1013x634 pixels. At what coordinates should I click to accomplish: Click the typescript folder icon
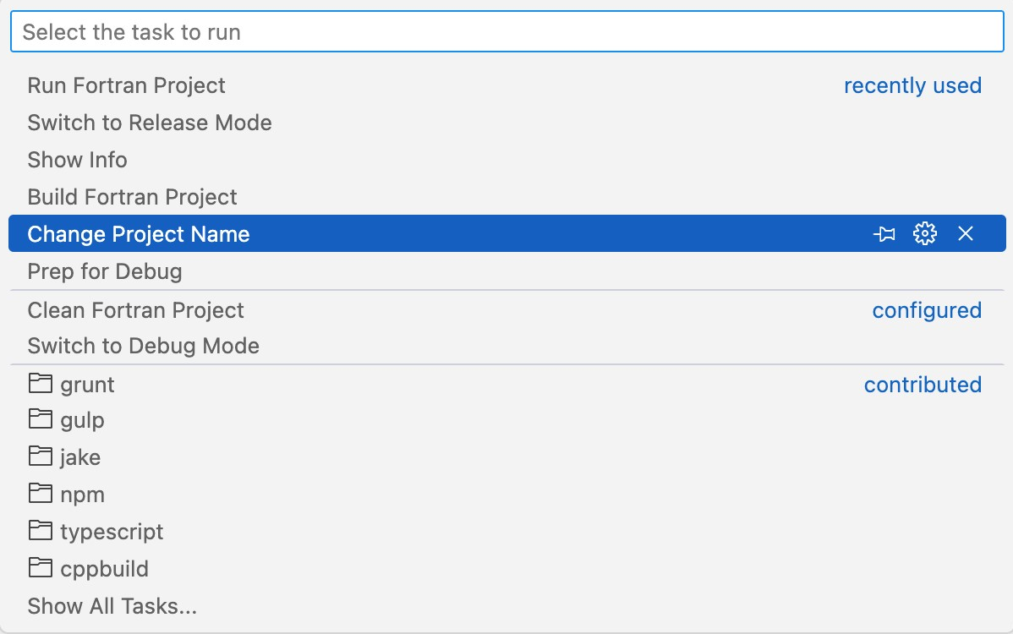pos(40,531)
